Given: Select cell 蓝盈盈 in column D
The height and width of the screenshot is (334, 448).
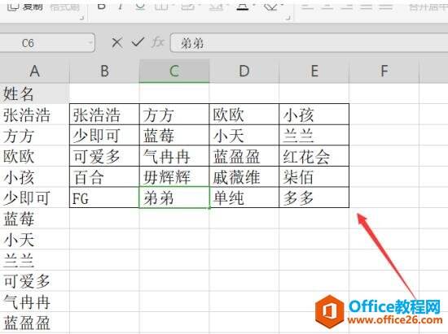Looking at the screenshot, I should (244, 156).
